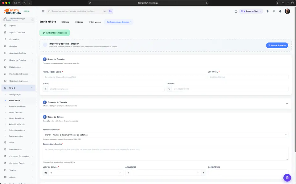Open a new Safari tab with plus
This screenshot has height=184, width=296.
coord(288,3)
